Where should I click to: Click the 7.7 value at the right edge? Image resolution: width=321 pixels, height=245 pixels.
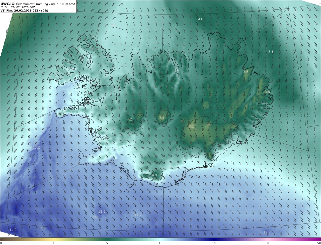point(316,131)
